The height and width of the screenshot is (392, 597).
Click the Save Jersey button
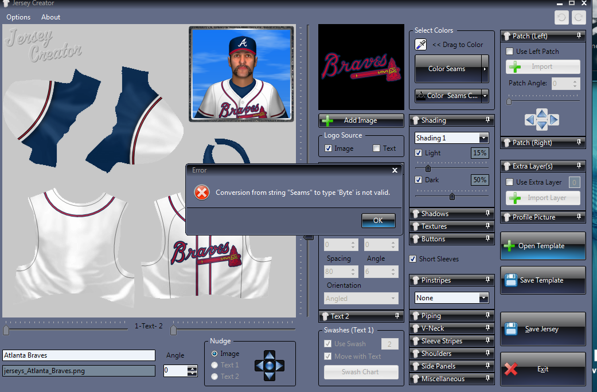tap(543, 329)
